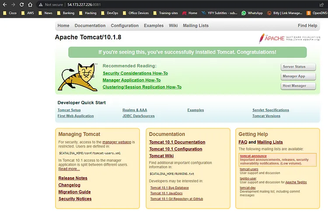Click Find Help in navigation bar
Screen dimensions: 328x212
(x=307, y=25)
